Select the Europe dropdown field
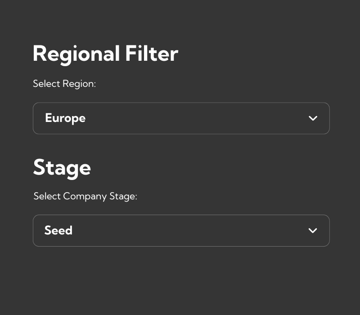360x315 pixels. click(180, 118)
